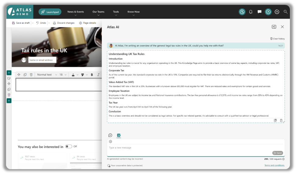Screen dimensions: 296x174
Task: Expand the Our Teams chevron
Action: point(98,15)
